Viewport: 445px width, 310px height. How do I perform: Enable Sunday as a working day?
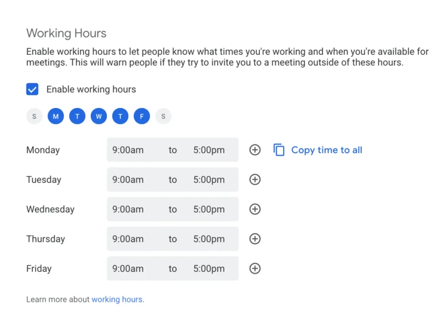(x=34, y=116)
